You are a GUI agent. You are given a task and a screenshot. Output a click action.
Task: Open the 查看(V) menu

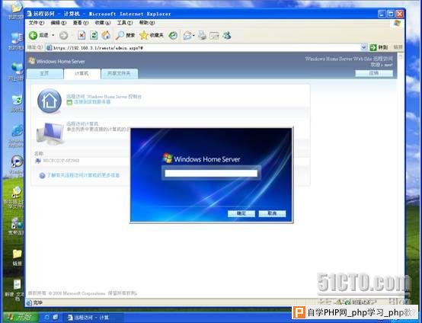81,23
